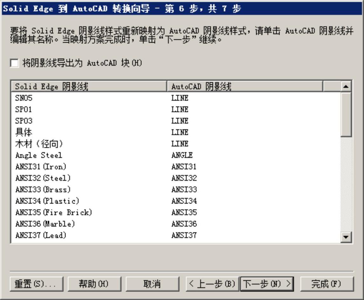
Task: Click the scrollbar up arrow
Action: point(346,86)
